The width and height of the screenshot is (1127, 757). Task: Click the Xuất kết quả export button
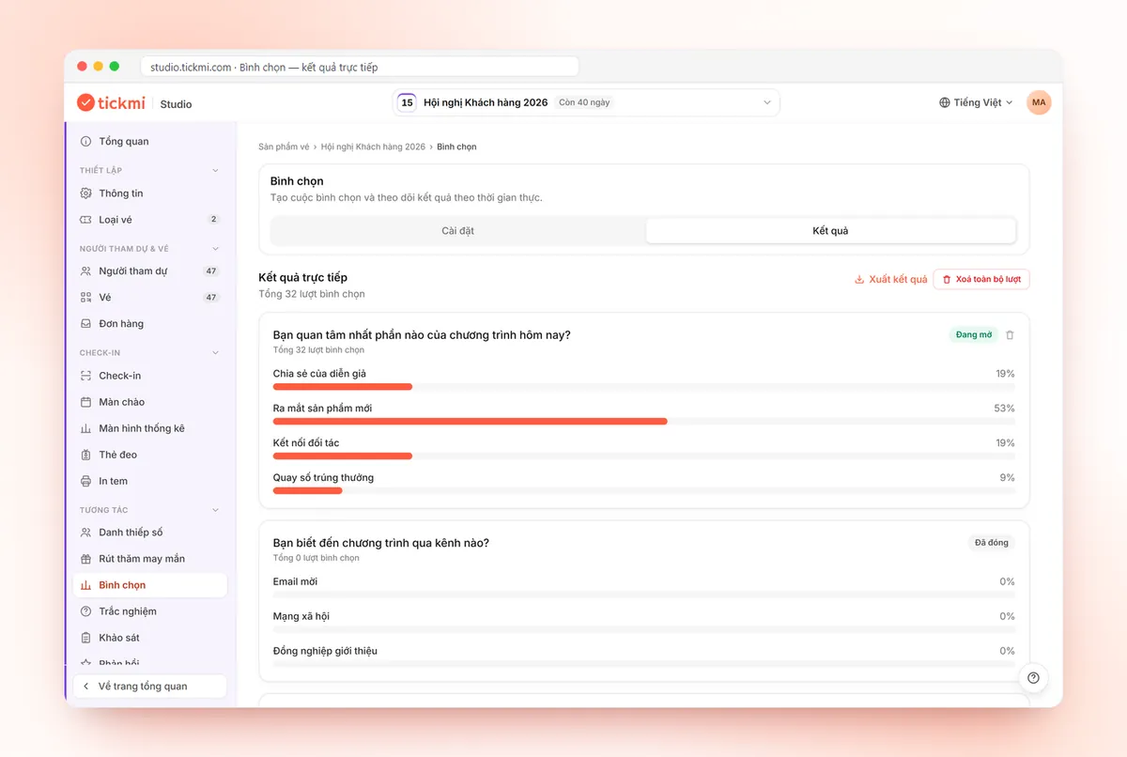pyautogui.click(x=890, y=279)
